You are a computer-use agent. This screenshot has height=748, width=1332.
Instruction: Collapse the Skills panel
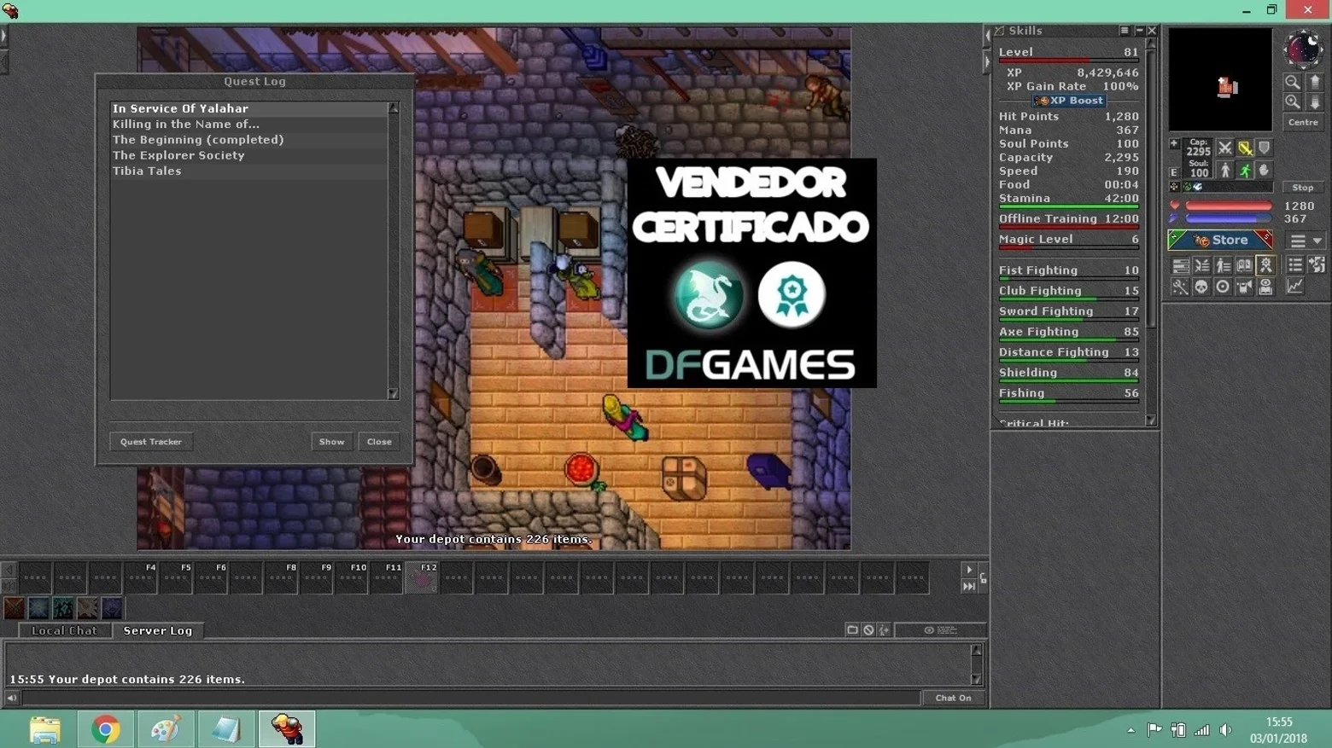point(1139,31)
